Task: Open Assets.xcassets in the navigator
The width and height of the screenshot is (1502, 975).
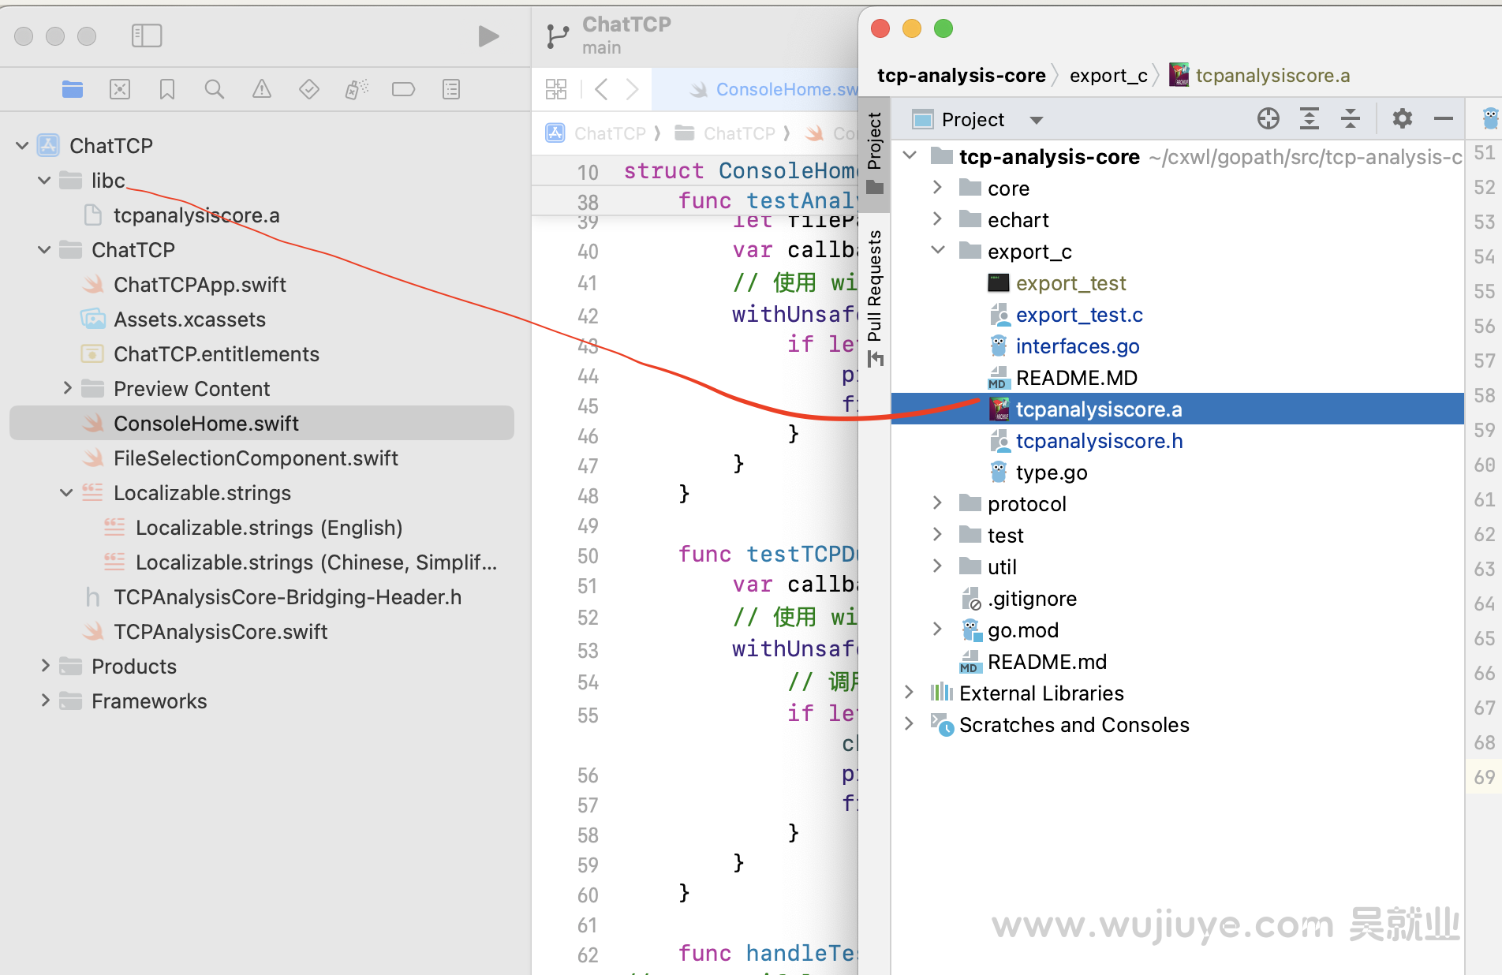Action: pos(189,319)
